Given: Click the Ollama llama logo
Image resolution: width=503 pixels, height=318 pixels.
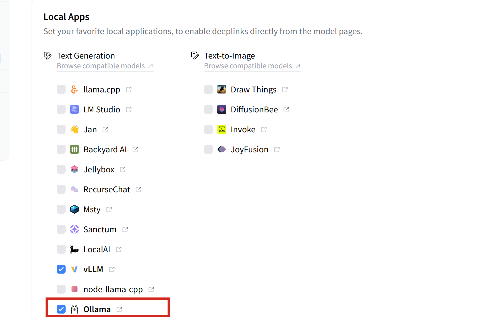Looking at the screenshot, I should click(x=74, y=309).
